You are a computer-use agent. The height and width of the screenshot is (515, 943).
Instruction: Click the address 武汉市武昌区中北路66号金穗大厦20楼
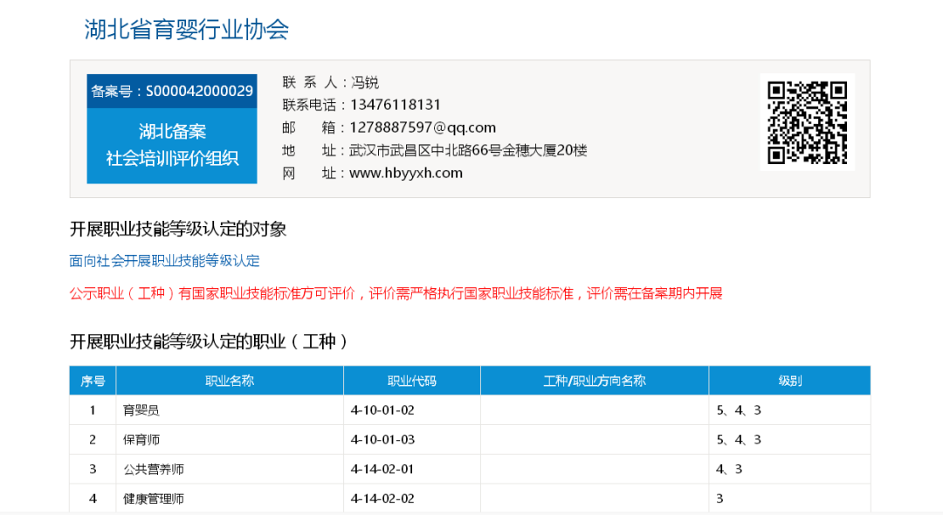pyautogui.click(x=468, y=150)
